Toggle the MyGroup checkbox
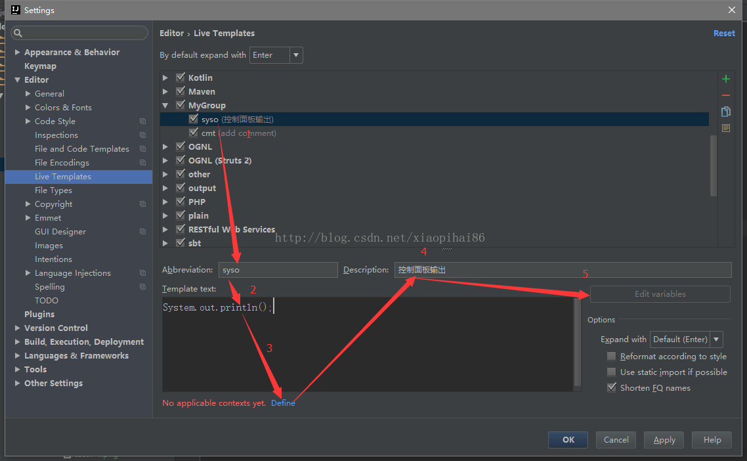 pyautogui.click(x=181, y=105)
